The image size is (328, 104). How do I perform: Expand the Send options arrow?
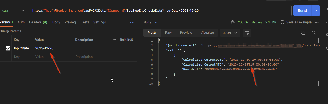point(315,11)
